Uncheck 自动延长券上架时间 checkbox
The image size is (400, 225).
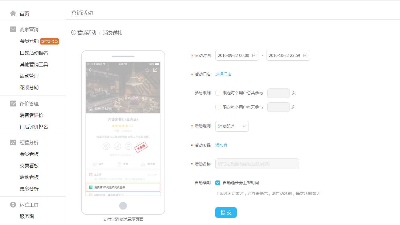coord(218,183)
